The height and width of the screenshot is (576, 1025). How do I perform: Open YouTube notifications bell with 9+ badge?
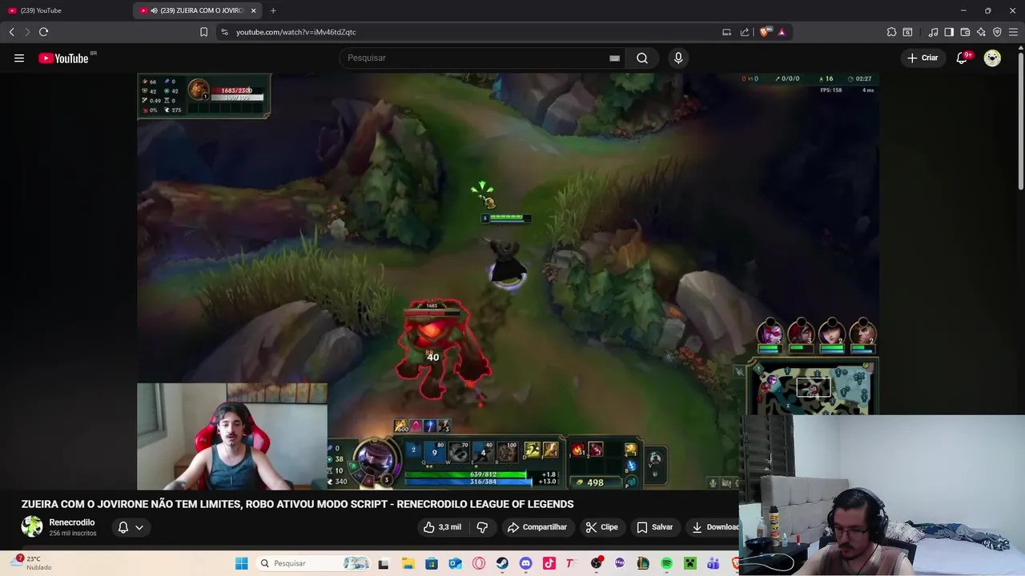963,58
